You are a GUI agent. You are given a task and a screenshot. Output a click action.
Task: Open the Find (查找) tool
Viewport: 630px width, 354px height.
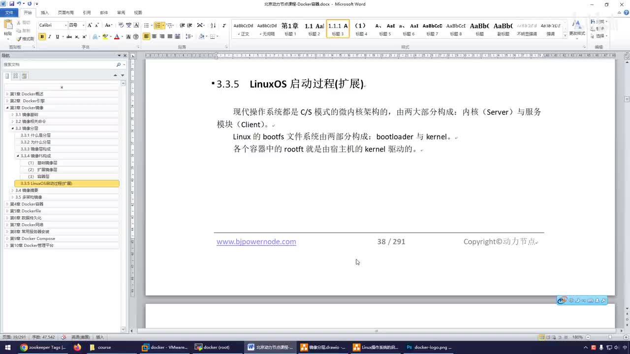[x=599, y=22]
